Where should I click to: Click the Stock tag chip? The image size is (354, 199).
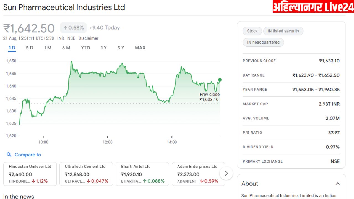coord(252,31)
